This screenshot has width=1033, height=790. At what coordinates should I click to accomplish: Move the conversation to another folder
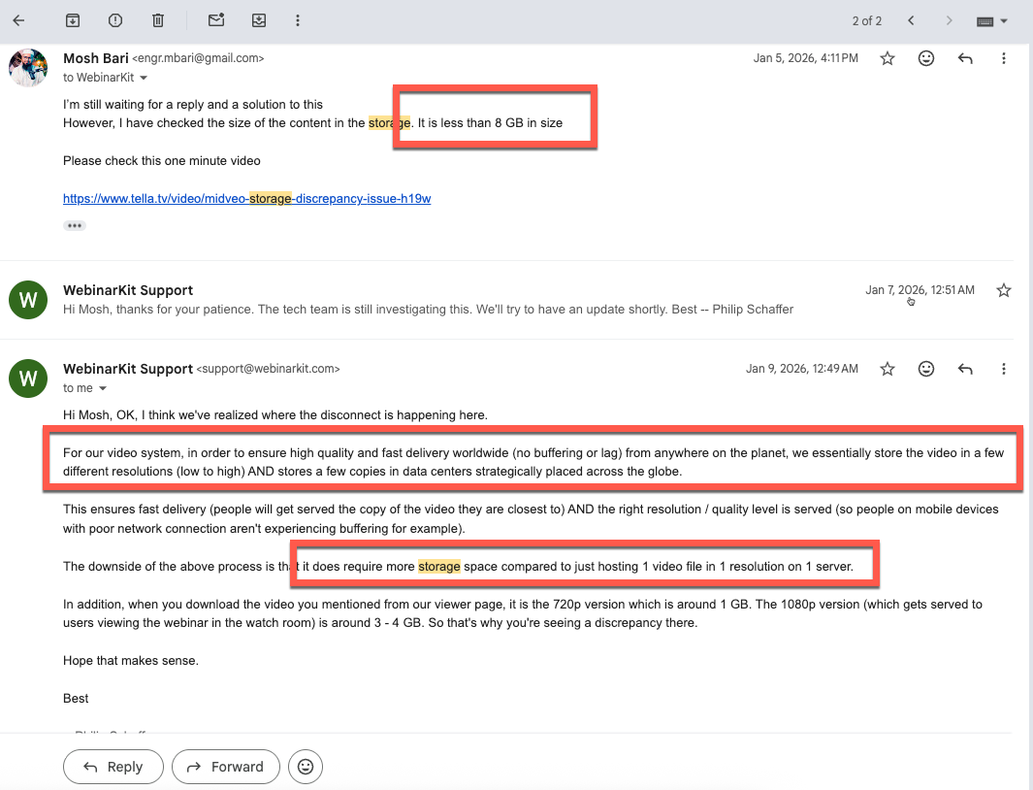click(258, 19)
